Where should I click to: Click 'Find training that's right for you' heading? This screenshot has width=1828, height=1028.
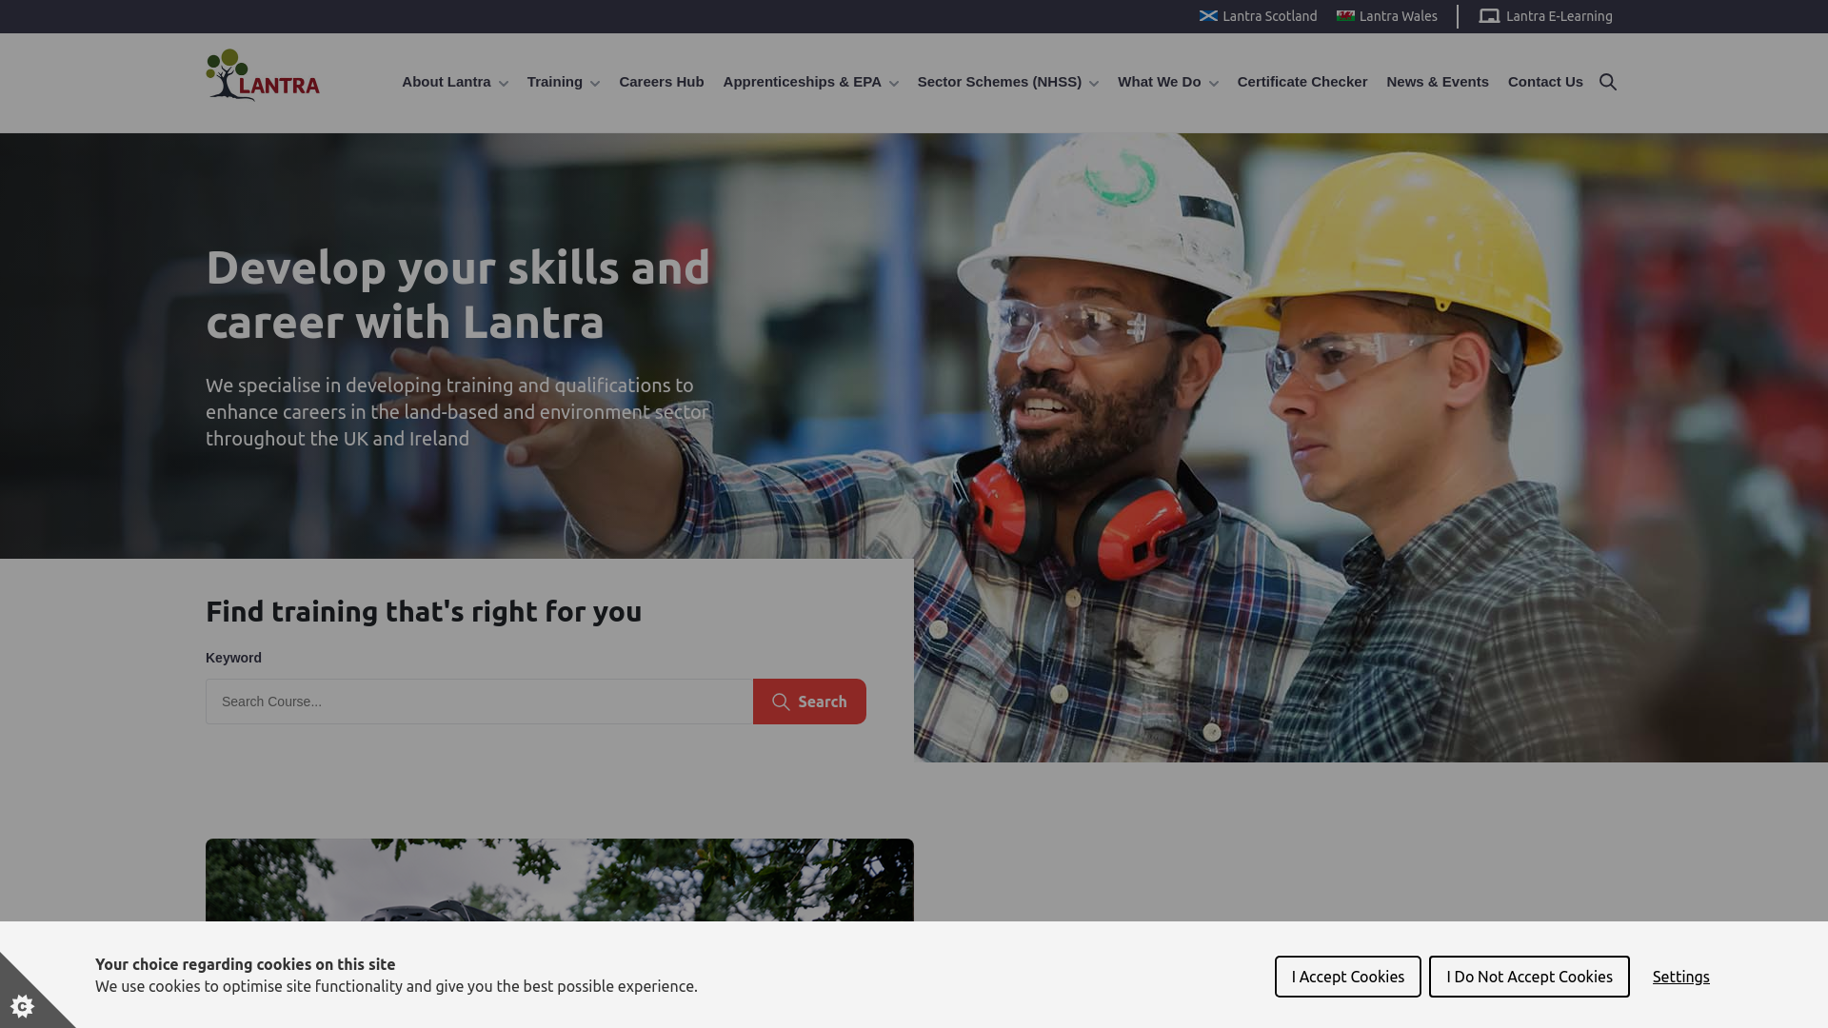click(x=424, y=611)
